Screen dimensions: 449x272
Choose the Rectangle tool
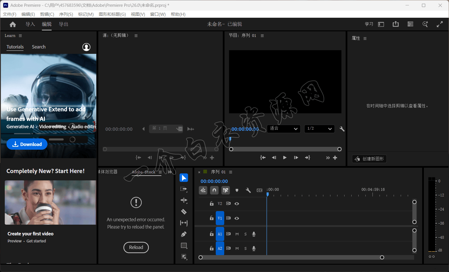point(184,246)
